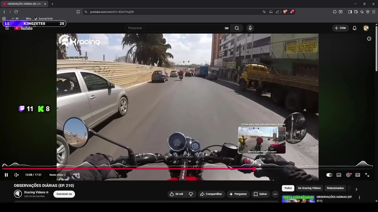Open a new browser tab

tap(52, 4)
